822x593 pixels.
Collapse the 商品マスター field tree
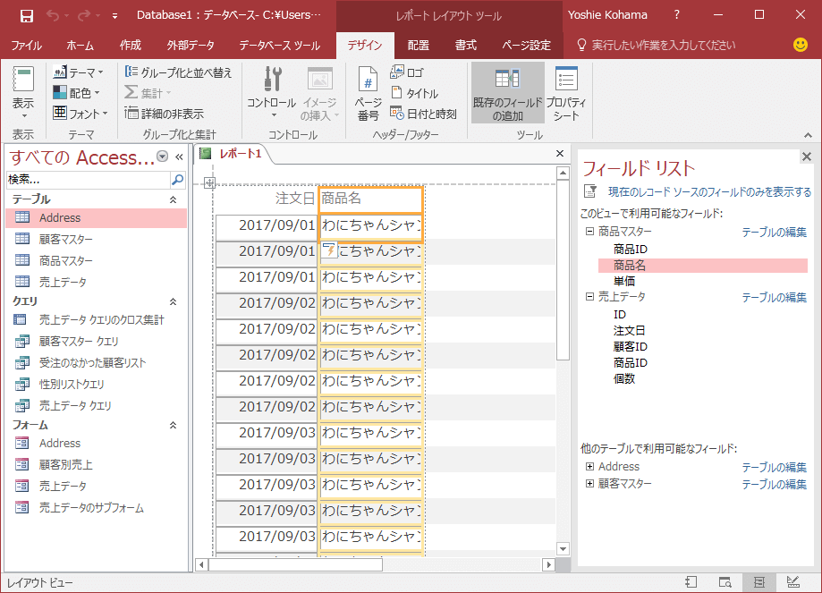589,232
